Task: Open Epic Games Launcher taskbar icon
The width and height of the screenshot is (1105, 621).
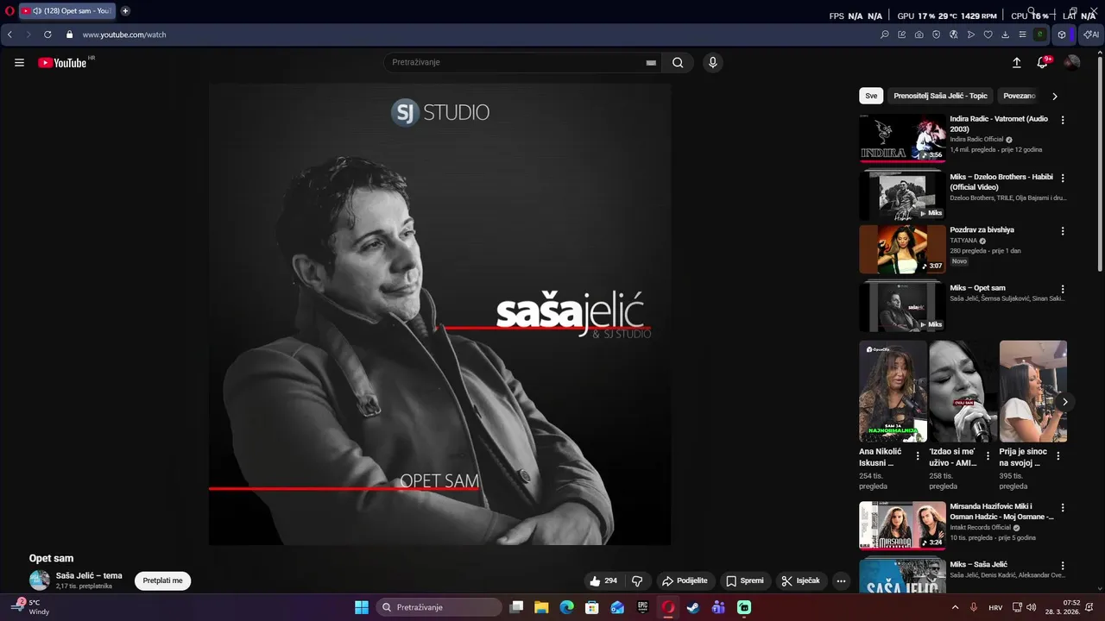Action: pos(642,607)
